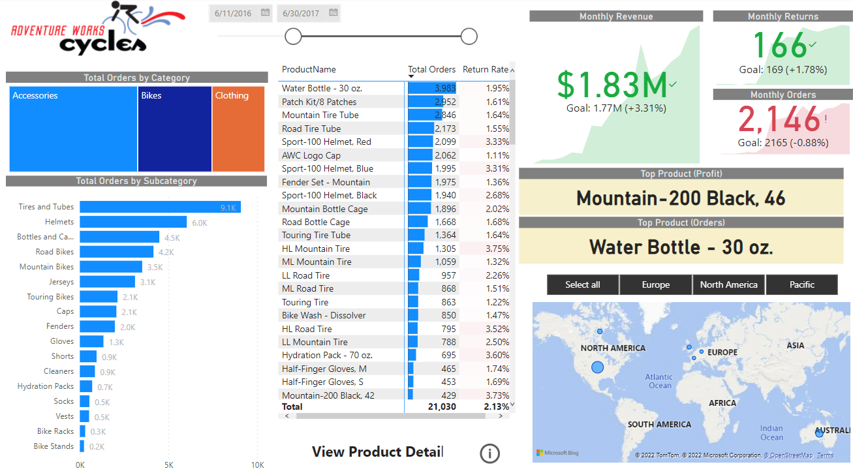
Task: Click the right handle of the date slider
Action: click(469, 37)
